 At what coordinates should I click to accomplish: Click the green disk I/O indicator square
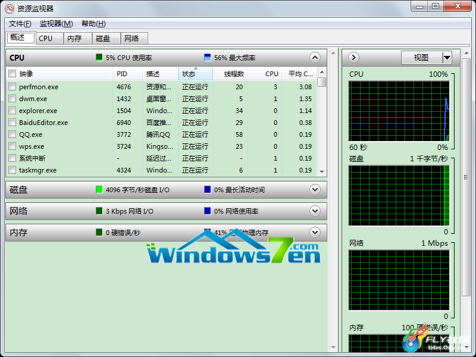[99, 190]
